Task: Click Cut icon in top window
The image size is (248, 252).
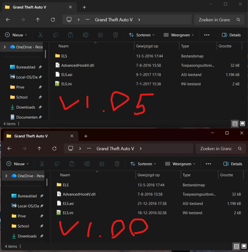Action: pos(41,35)
